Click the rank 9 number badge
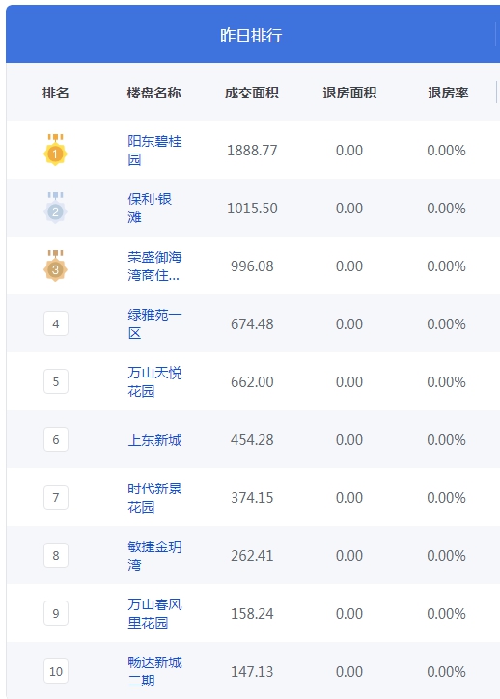The width and height of the screenshot is (500, 699). pos(56,613)
